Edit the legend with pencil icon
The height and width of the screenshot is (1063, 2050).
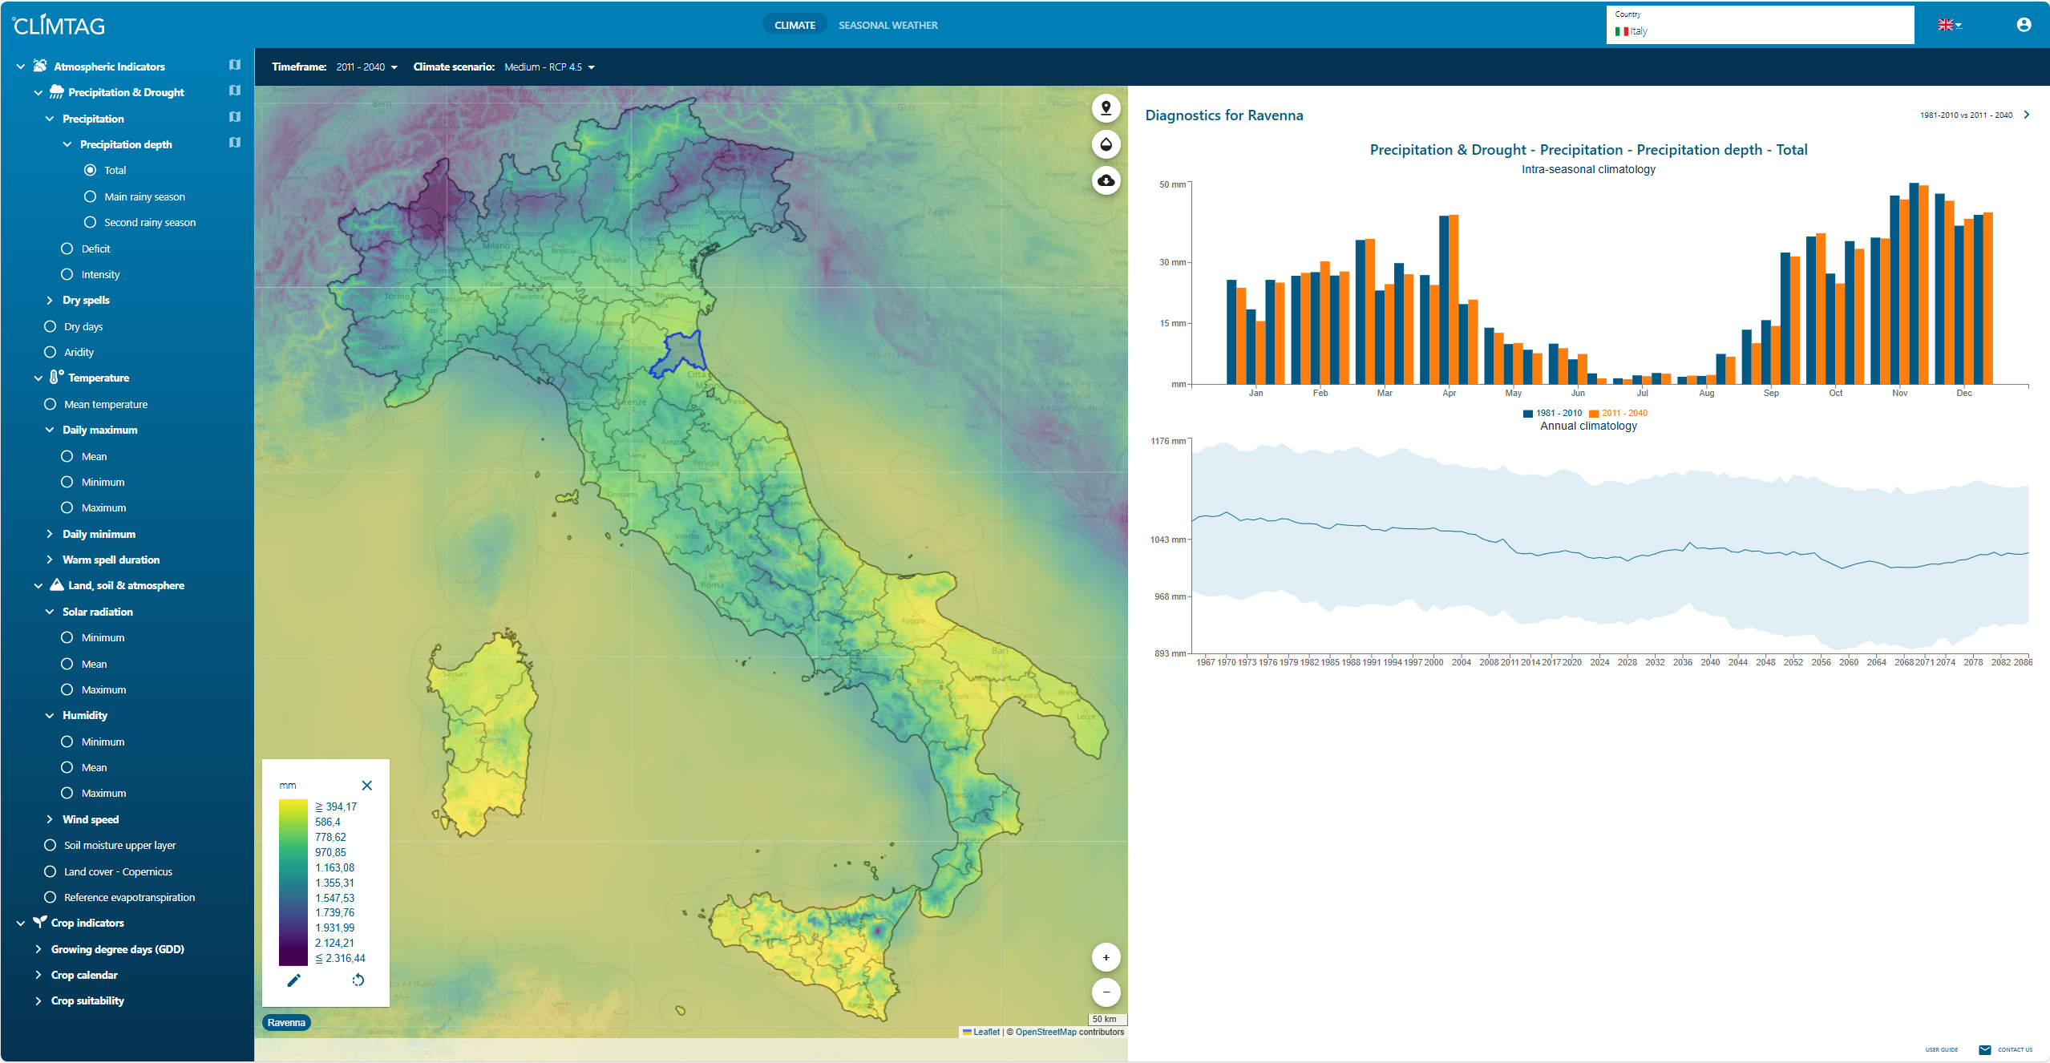point(294,980)
